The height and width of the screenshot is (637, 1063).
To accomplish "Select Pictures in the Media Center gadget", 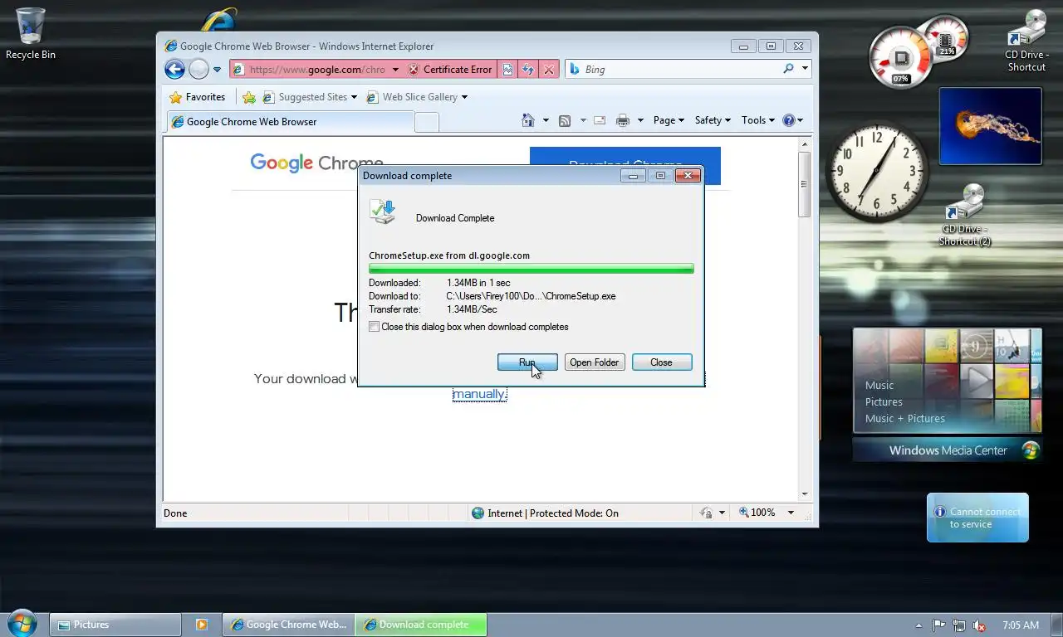I will pyautogui.click(x=884, y=401).
